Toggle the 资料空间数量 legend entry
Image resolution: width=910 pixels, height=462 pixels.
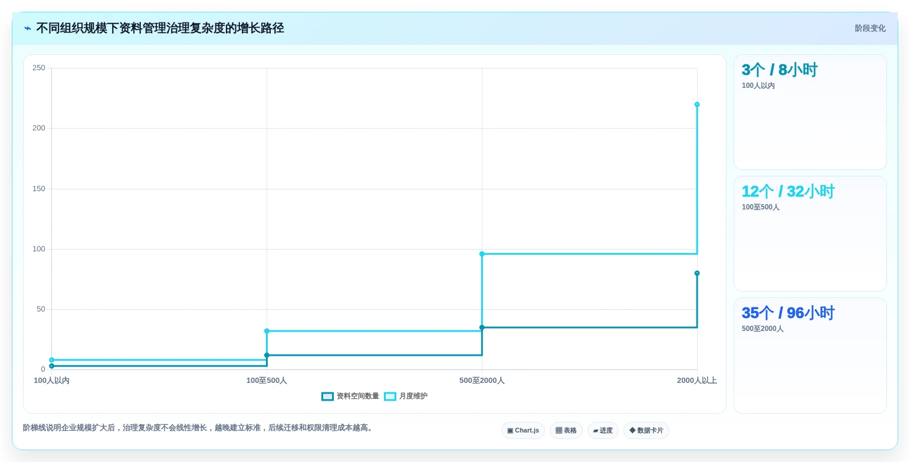[x=350, y=397]
